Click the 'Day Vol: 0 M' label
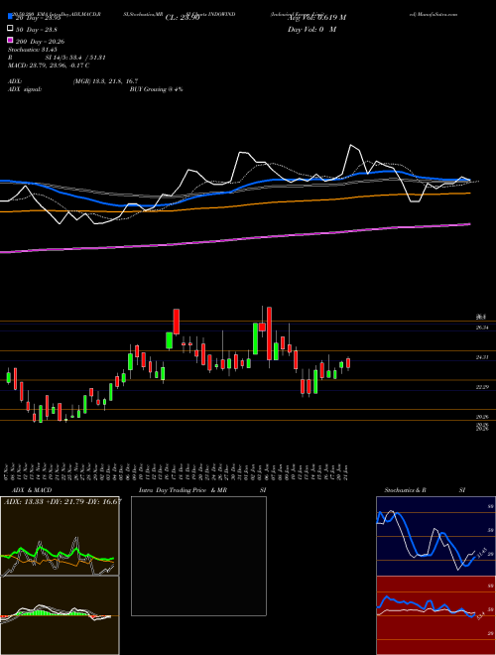 (311, 29)
